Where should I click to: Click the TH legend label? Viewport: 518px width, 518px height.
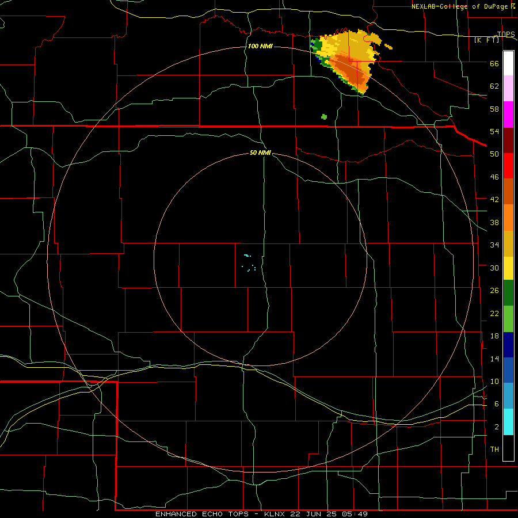(494, 450)
